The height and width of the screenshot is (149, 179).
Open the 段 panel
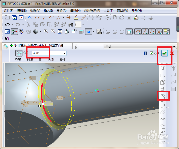coord(40,60)
